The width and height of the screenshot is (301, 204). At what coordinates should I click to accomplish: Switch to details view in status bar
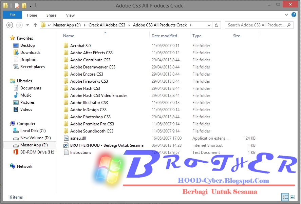[285, 197]
